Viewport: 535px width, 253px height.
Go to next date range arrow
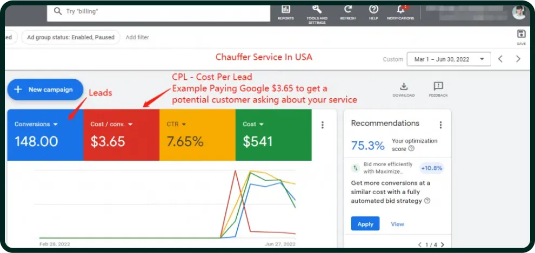(518, 59)
